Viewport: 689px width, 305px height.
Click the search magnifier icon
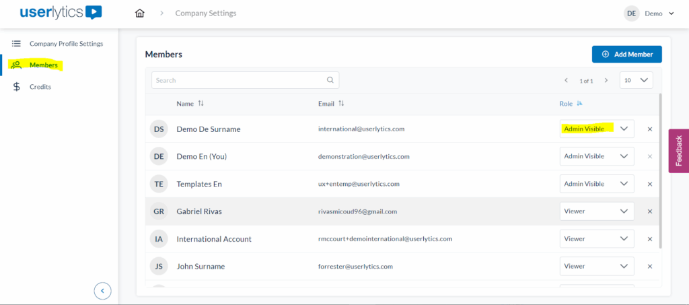point(330,80)
